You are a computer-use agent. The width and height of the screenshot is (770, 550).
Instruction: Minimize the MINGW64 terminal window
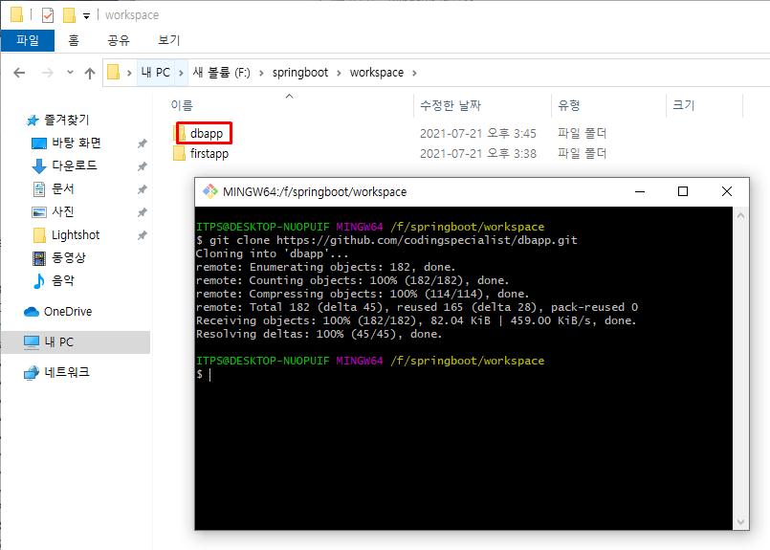(640, 191)
